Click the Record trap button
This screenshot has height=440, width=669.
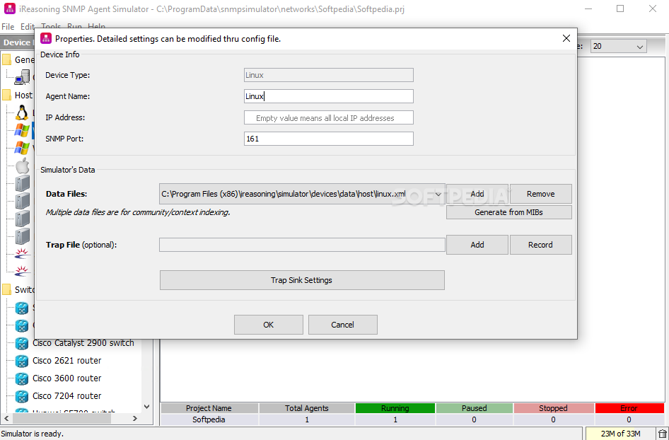coord(540,245)
